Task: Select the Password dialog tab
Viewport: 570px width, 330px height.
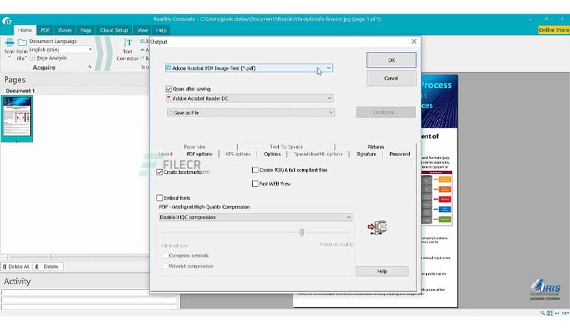Action: 400,154
